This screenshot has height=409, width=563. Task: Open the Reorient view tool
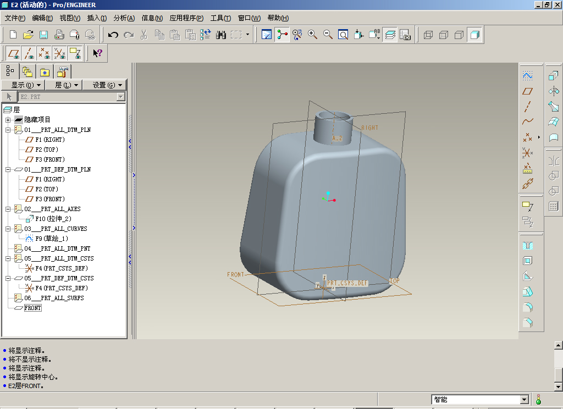coord(358,35)
